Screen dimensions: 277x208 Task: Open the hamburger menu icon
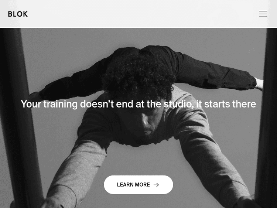pos(263,14)
